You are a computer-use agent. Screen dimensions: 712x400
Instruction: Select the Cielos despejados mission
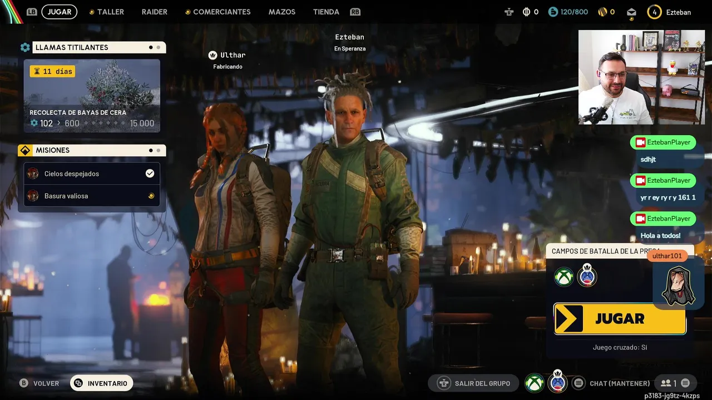click(92, 173)
